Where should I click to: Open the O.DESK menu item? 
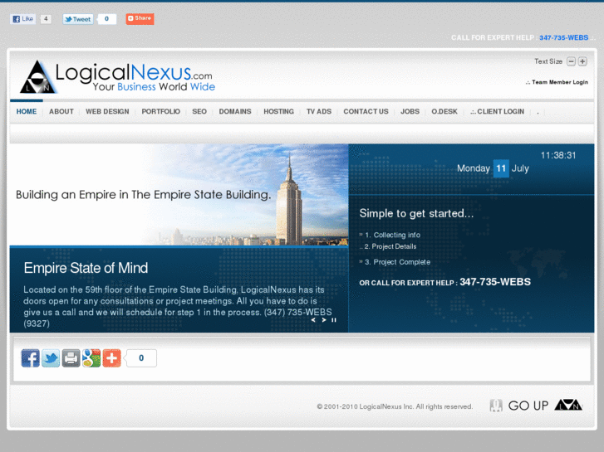pyautogui.click(x=444, y=112)
